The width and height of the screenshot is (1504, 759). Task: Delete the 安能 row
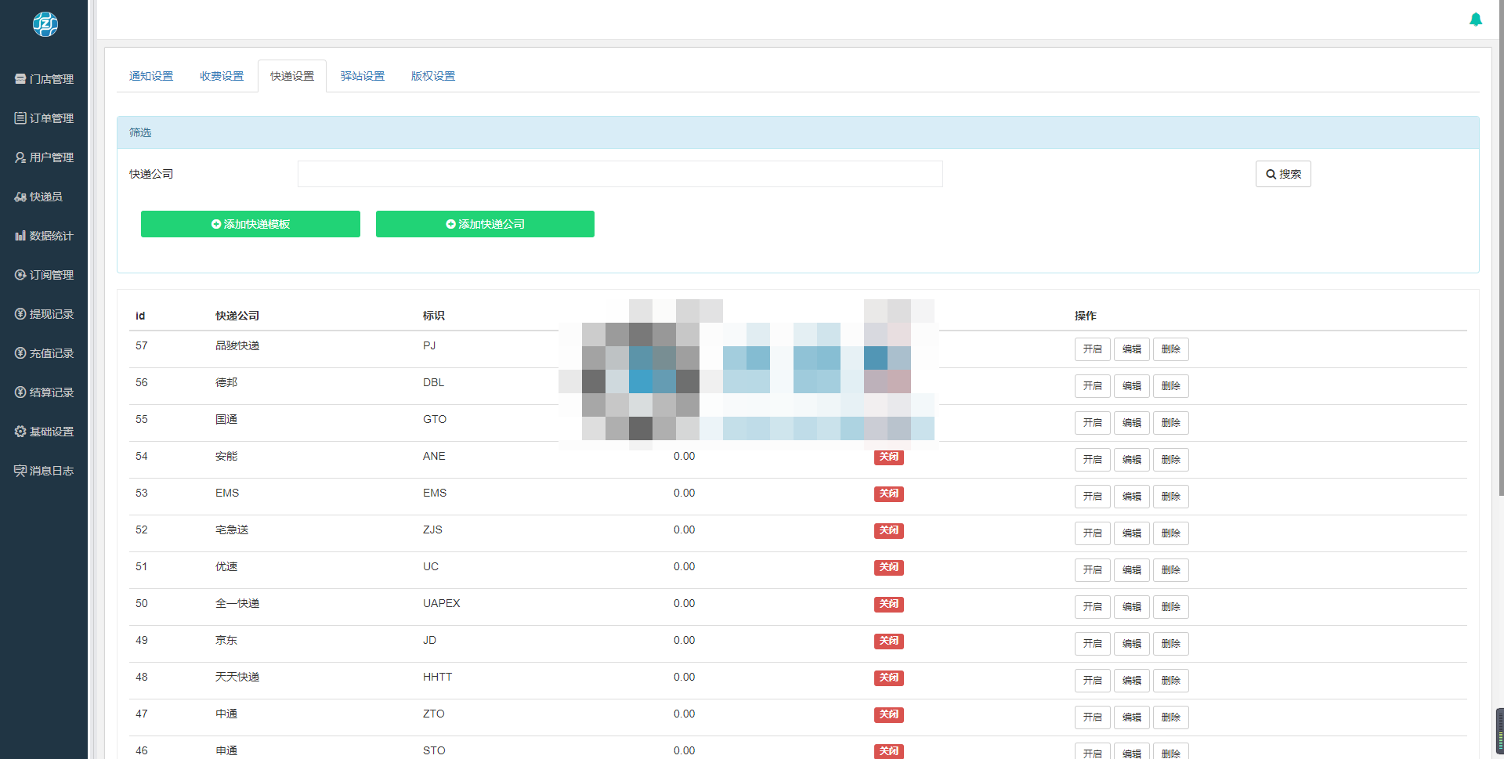(1170, 460)
